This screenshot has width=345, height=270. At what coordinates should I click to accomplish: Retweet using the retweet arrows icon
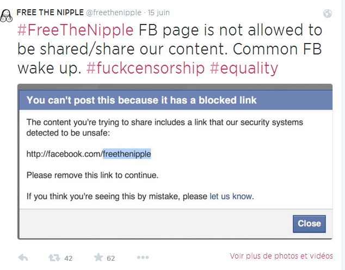54,257
